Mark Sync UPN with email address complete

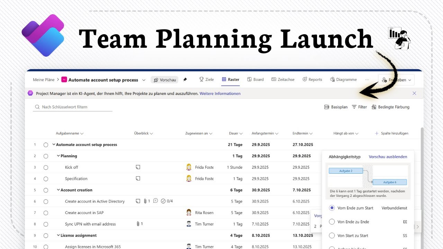46,224
